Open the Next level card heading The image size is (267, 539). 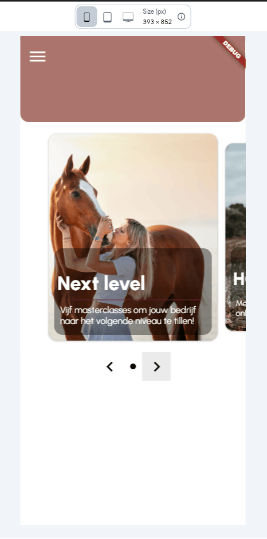pyautogui.click(x=101, y=284)
